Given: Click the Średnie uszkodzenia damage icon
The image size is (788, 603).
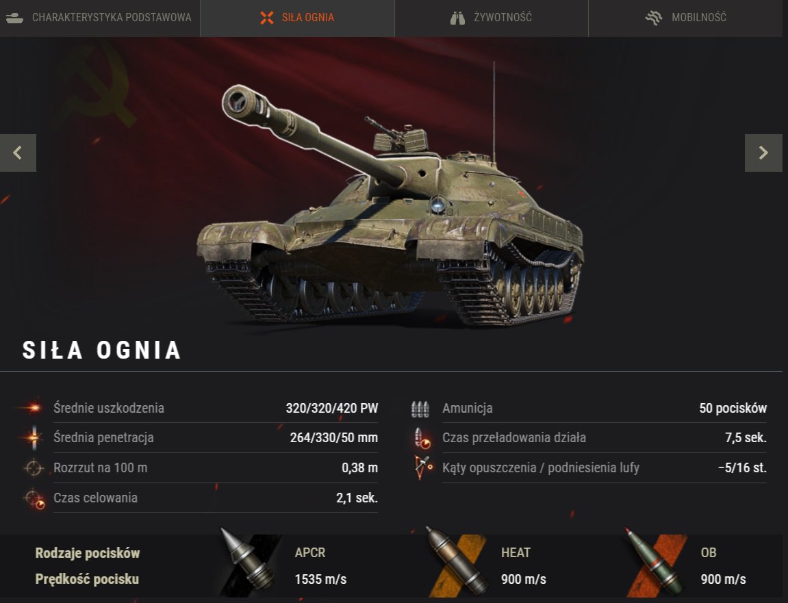Looking at the screenshot, I should 31,407.
